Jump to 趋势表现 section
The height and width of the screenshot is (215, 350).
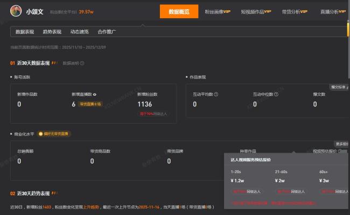coord(52,32)
